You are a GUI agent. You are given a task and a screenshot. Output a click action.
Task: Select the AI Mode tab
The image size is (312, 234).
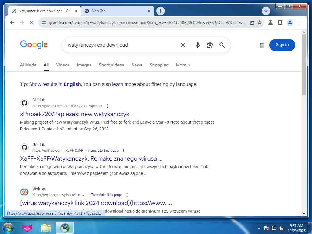click(28, 65)
